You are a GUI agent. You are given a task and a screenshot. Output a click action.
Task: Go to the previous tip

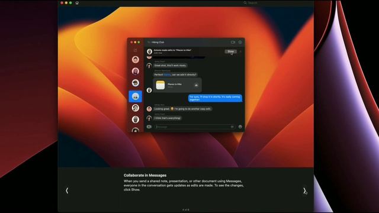[67, 191]
